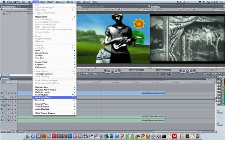Click the Viewer jog wheel control

[x=136, y=70]
